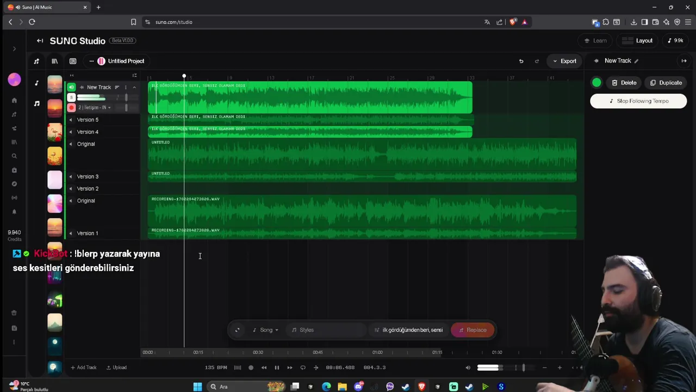Arm New Track recording with red button
696x392 pixels.
[x=71, y=108]
